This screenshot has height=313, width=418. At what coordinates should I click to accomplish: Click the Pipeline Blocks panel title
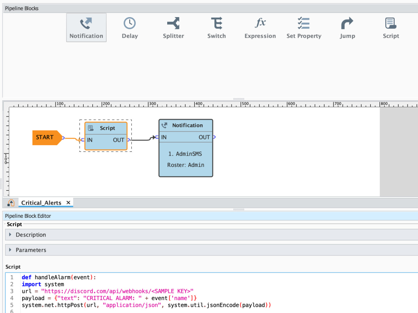pyautogui.click(x=22, y=8)
